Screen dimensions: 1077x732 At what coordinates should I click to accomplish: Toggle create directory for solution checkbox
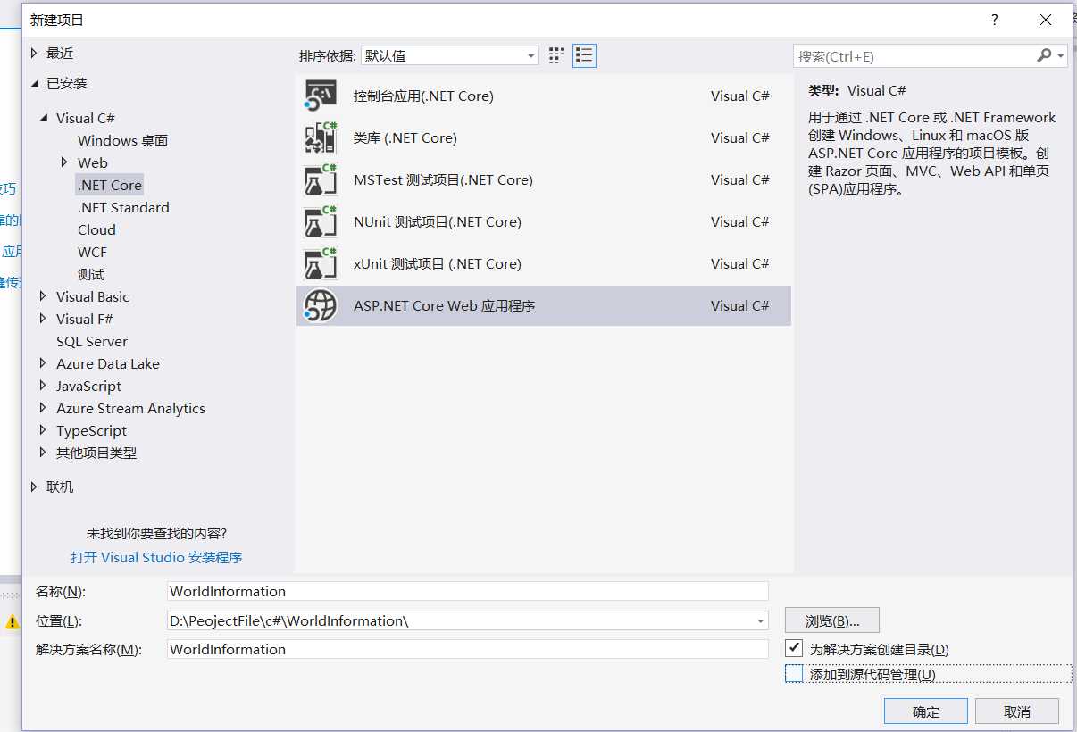point(794,648)
